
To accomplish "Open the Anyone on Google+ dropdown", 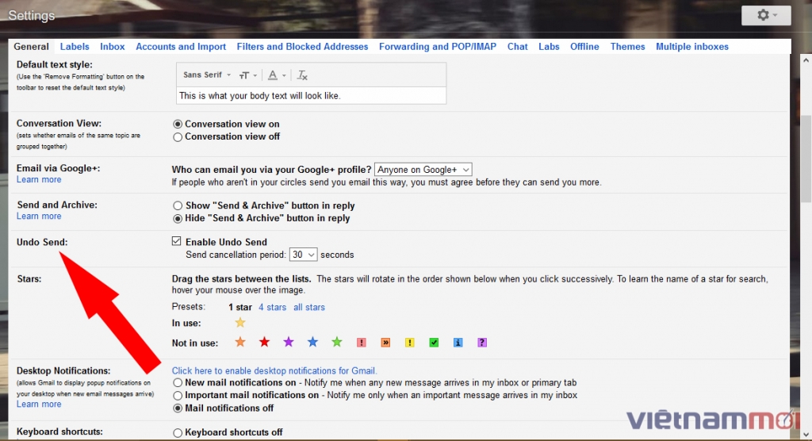I will point(423,170).
